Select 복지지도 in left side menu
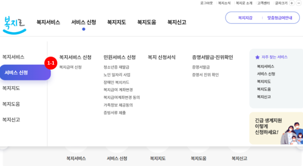Viewport: 303px width, 166px height. click(11, 88)
